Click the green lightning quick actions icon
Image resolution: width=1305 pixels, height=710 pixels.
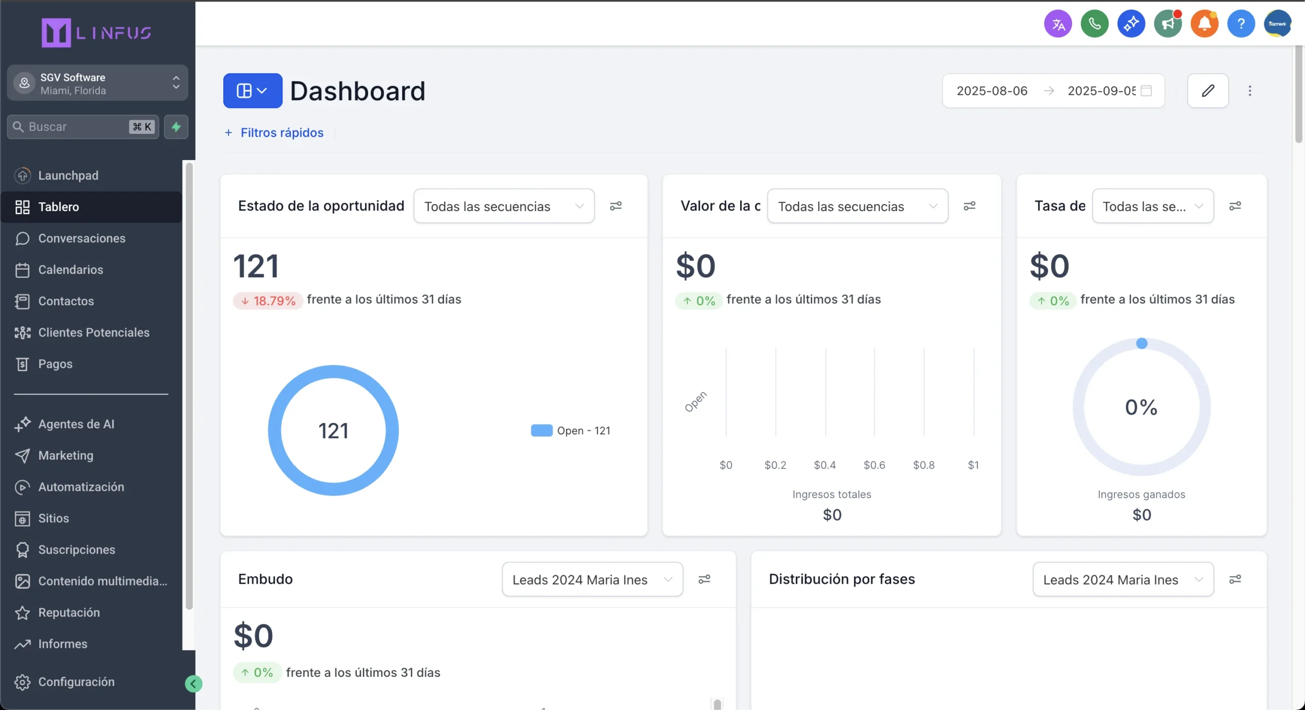click(176, 127)
